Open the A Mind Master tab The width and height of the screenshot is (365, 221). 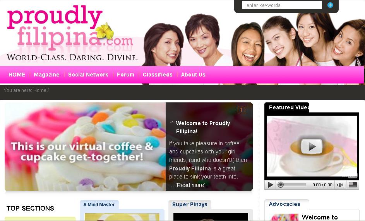[x=99, y=205]
